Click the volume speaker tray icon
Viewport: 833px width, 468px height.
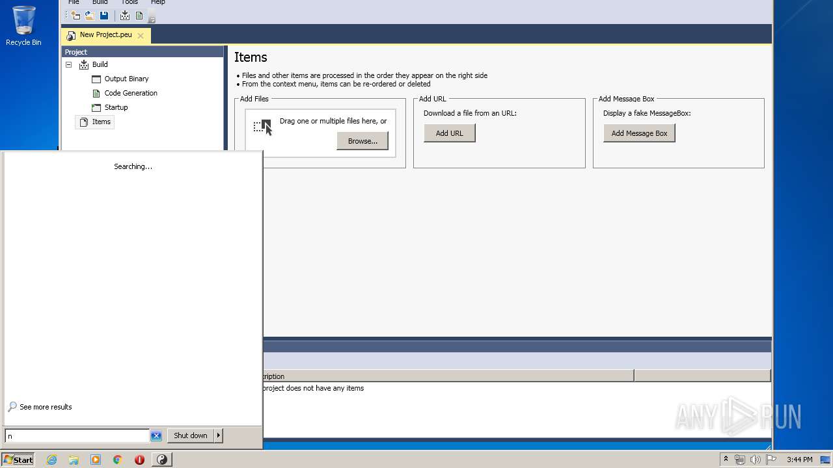pyautogui.click(x=756, y=460)
